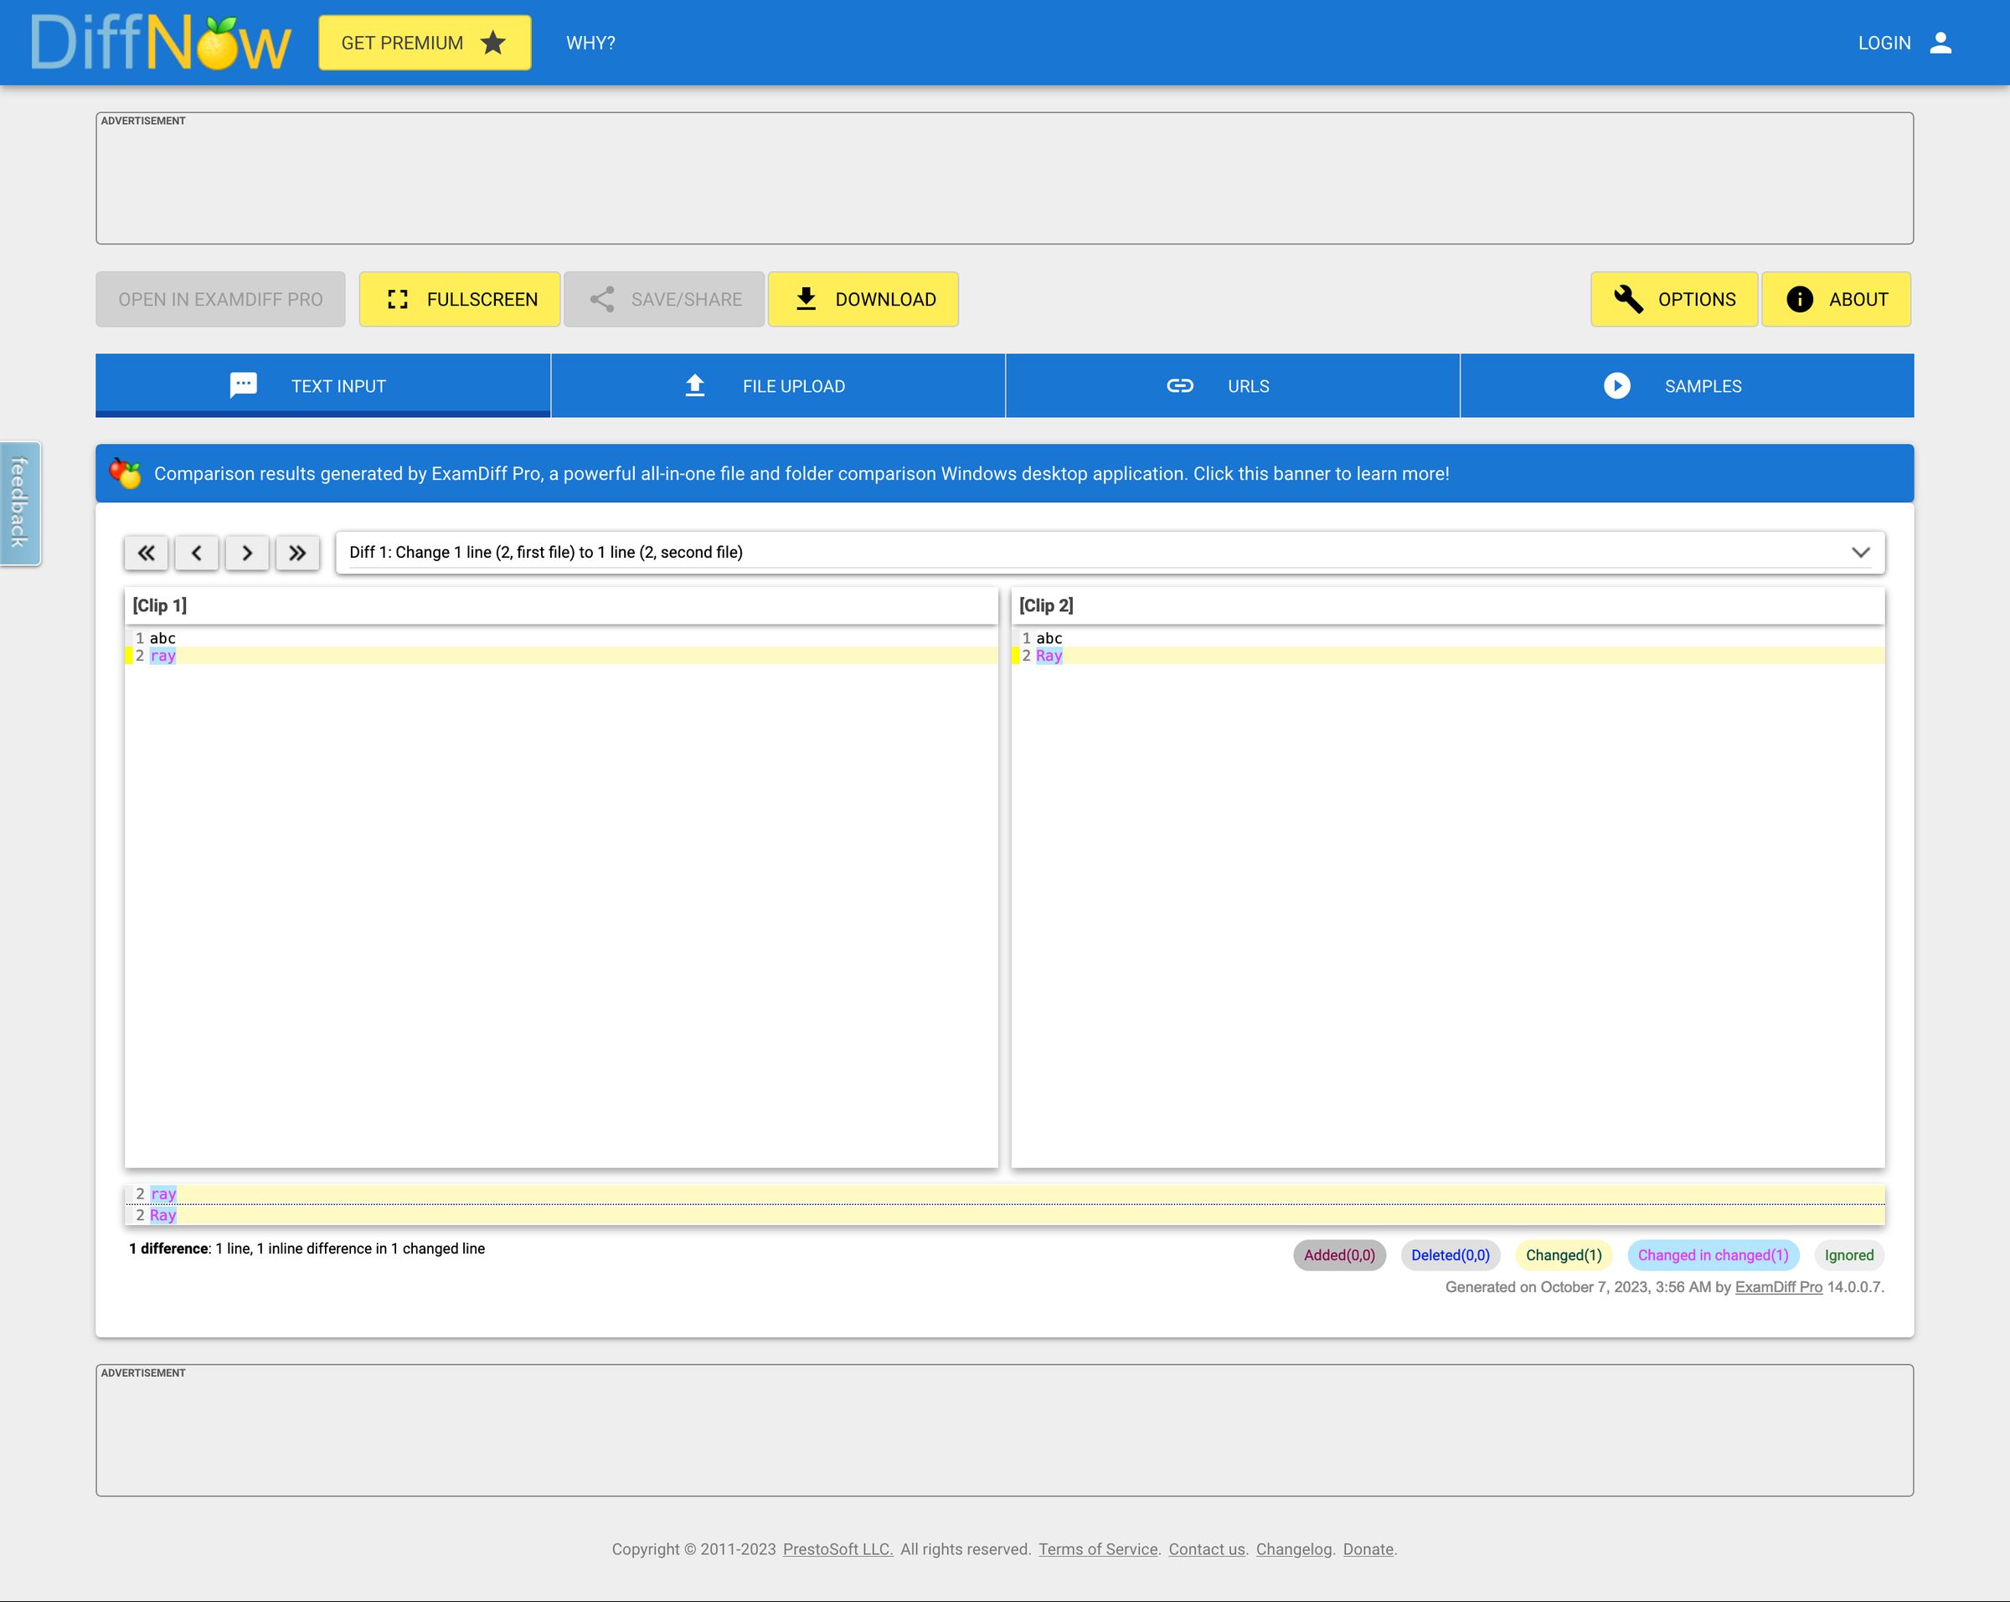Click the link icon on URLS tab
Screen dimensions: 2010x1602
tap(1178, 385)
